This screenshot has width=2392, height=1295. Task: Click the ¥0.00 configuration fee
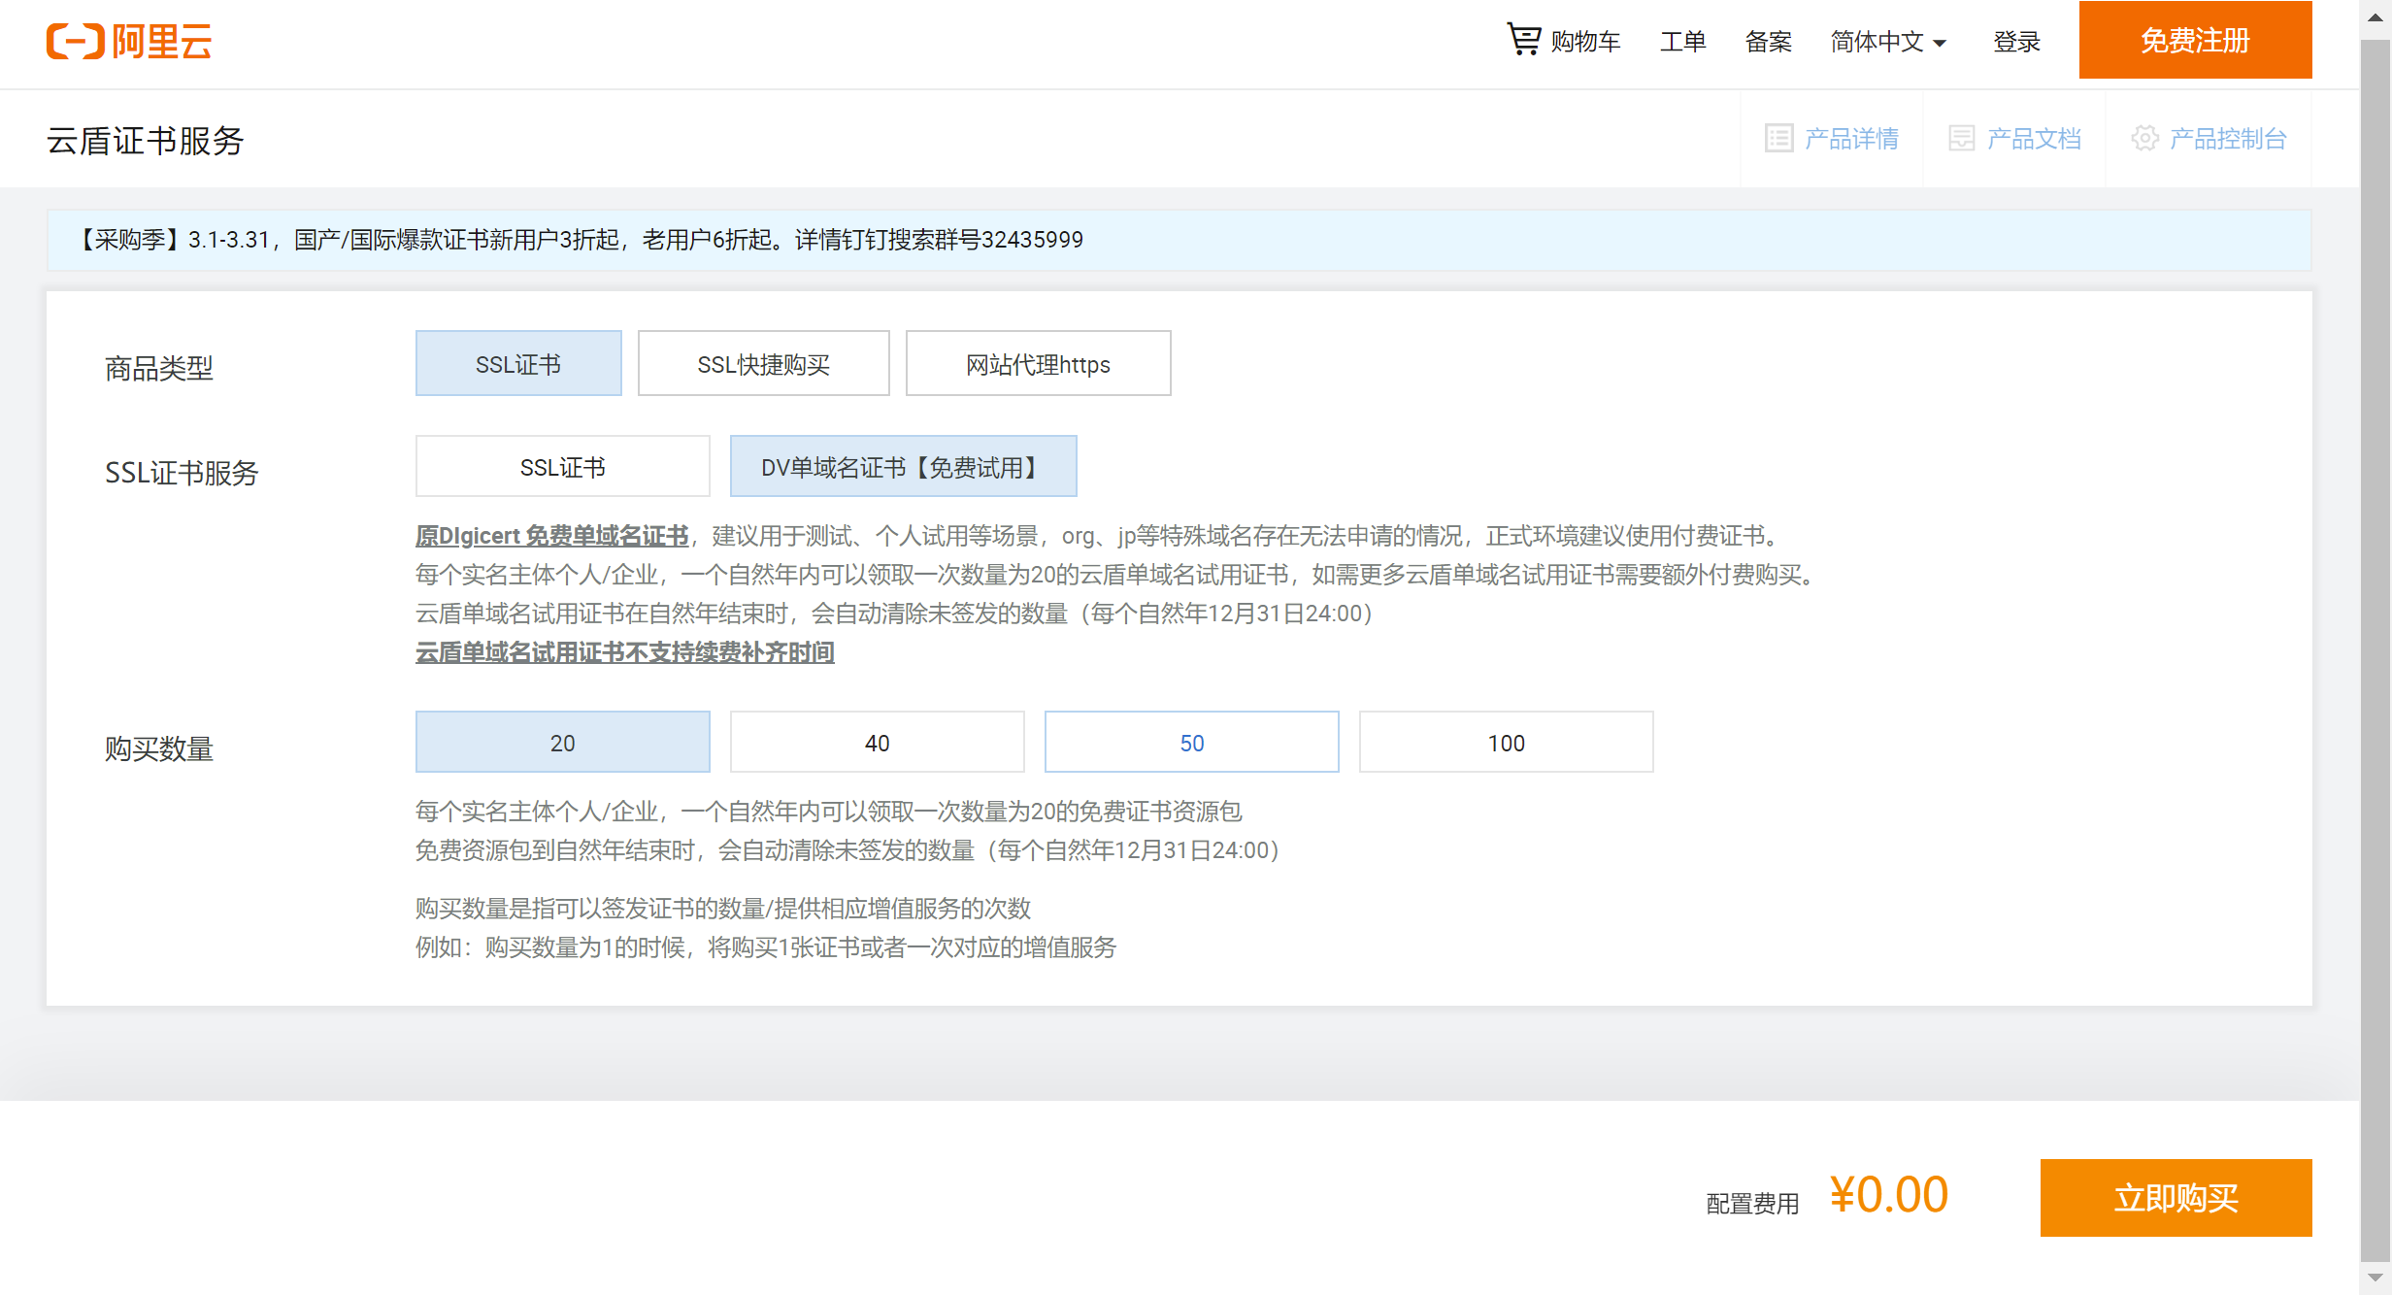tap(1888, 1195)
